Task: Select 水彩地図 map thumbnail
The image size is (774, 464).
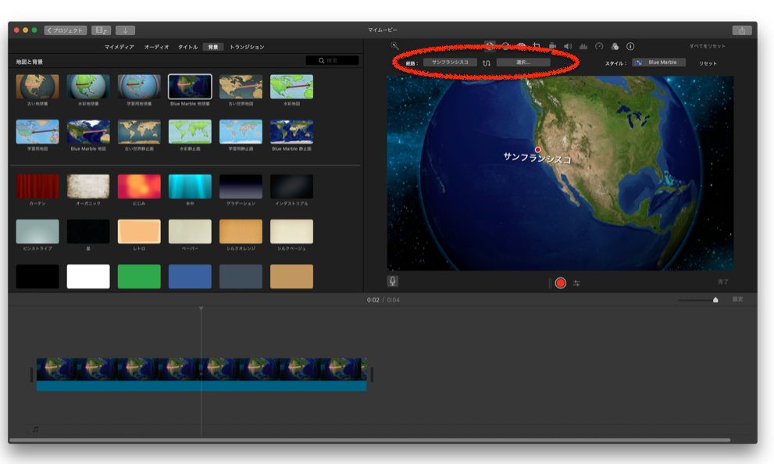Action: (x=292, y=87)
